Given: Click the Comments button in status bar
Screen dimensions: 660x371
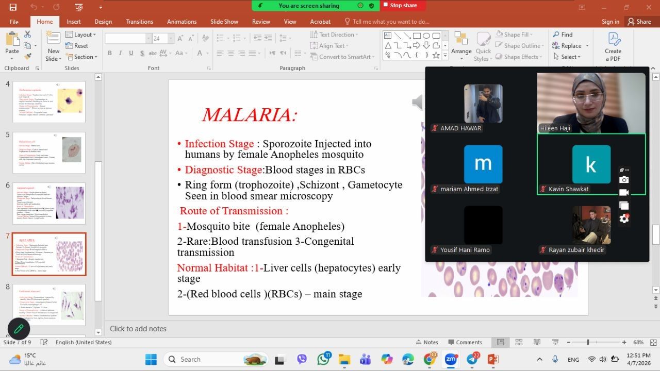Looking at the screenshot, I should tap(465, 342).
